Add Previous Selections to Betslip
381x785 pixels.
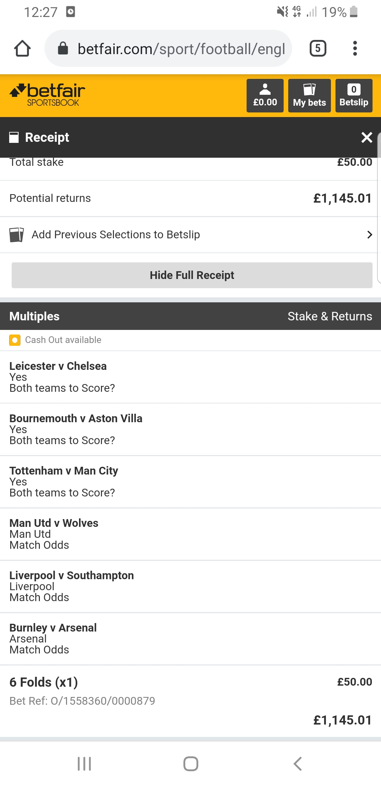[190, 235]
